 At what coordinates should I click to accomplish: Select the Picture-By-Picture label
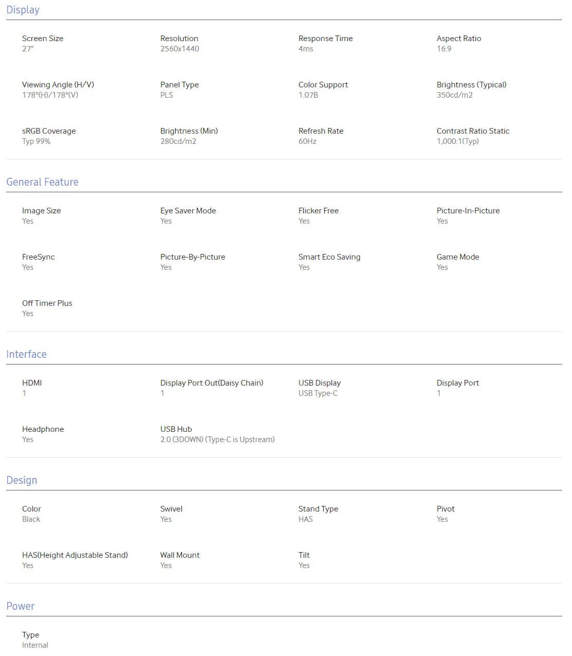[x=192, y=257]
